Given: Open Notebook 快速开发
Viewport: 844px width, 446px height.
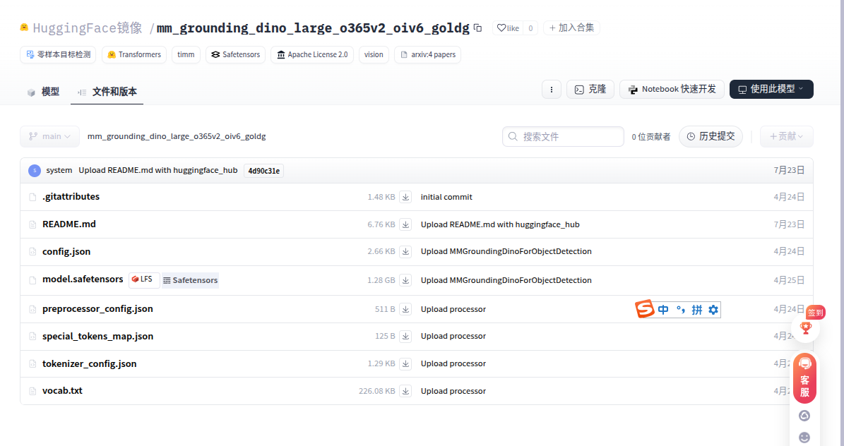Looking at the screenshot, I should point(672,90).
